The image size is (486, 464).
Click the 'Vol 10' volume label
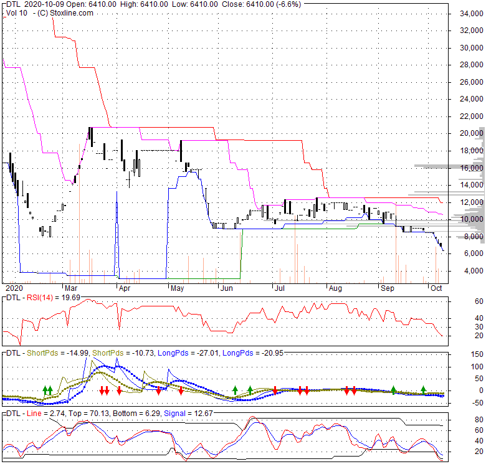click(17, 13)
